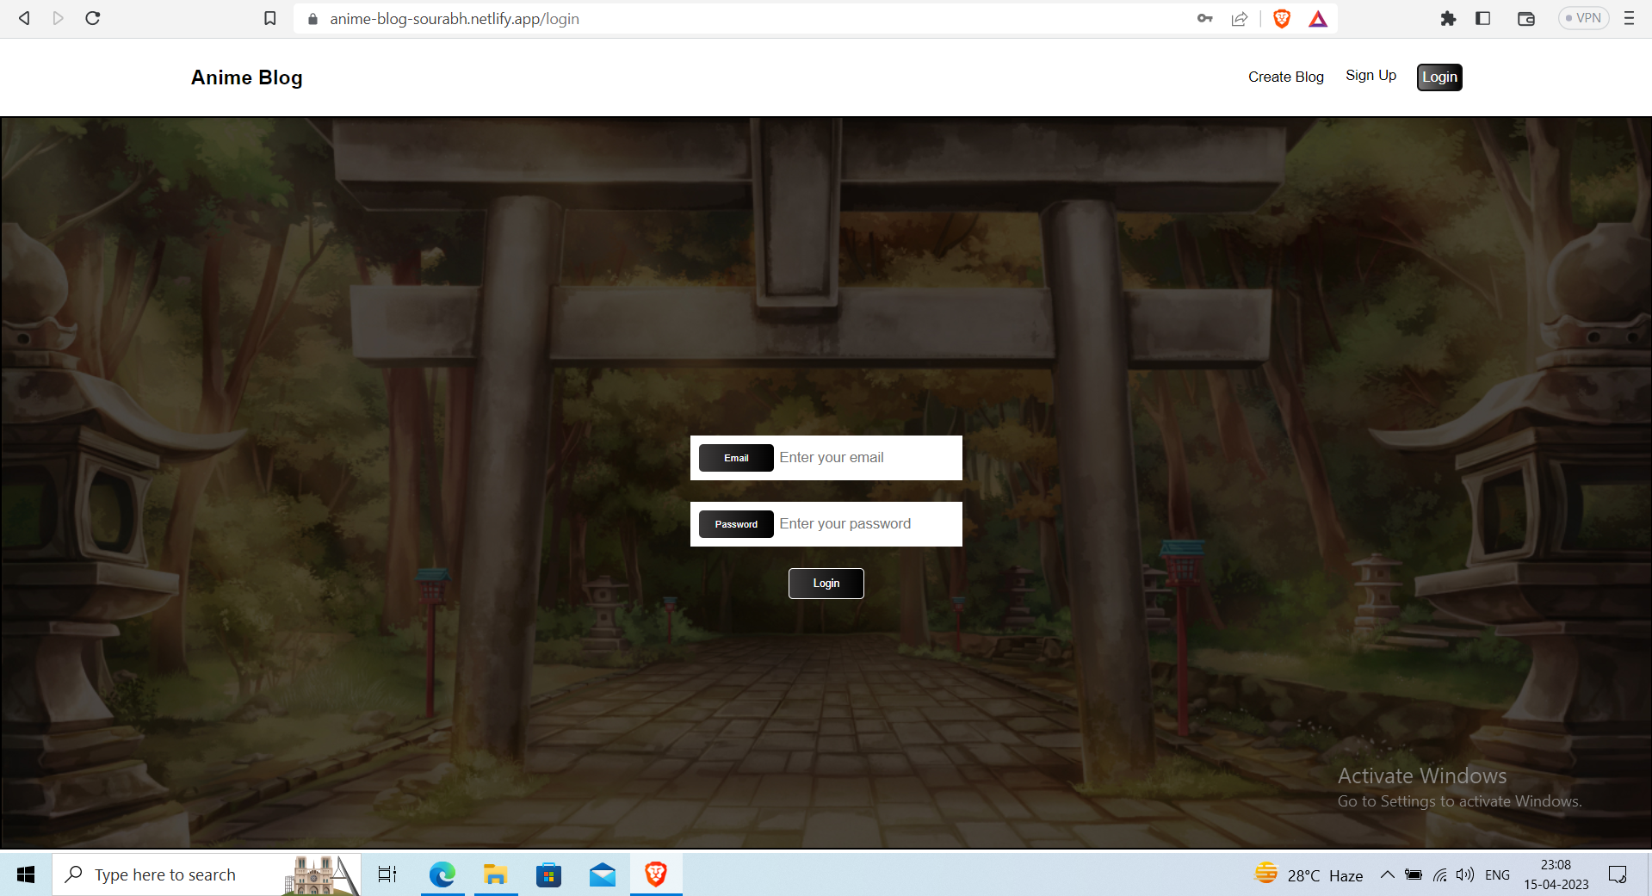The height and width of the screenshot is (896, 1652).
Task: Open the Brave Wallet icon
Action: click(x=1526, y=19)
